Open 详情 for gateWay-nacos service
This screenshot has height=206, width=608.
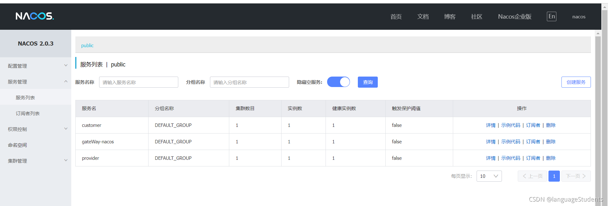491,142
